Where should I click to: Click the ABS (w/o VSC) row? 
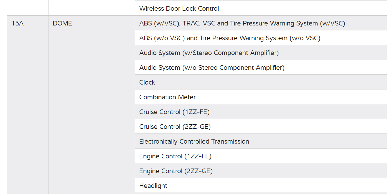(x=230, y=38)
